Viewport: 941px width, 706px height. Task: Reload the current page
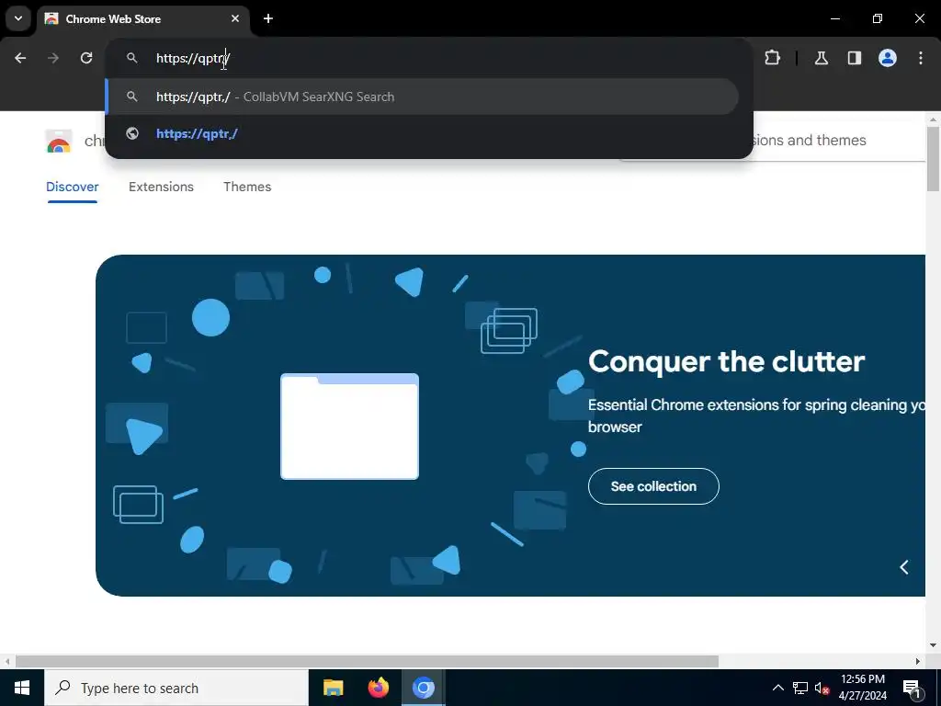click(x=86, y=58)
